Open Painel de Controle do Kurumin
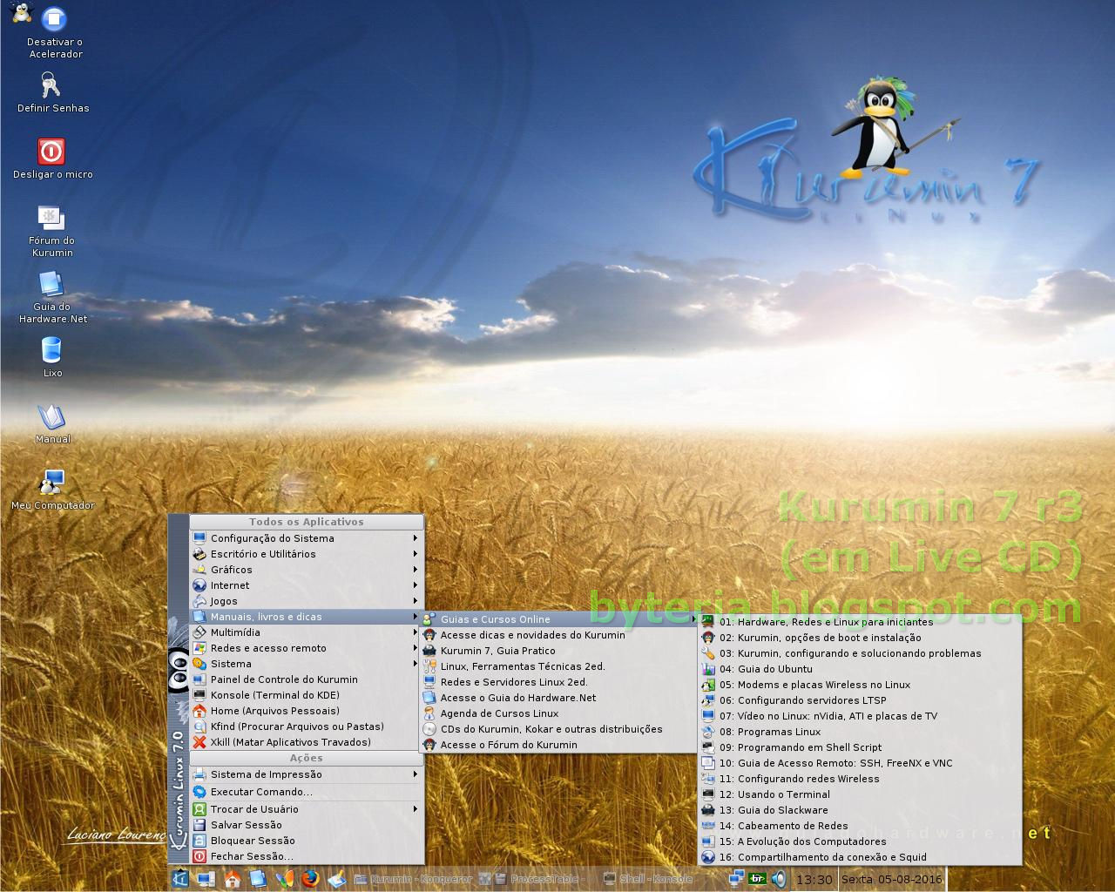Viewport: 1115px width, 892px height. [285, 679]
